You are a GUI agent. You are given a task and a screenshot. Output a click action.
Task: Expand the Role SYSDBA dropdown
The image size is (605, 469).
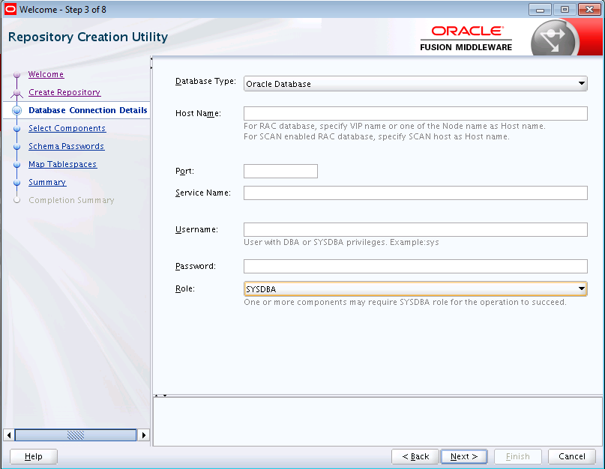(415, 289)
